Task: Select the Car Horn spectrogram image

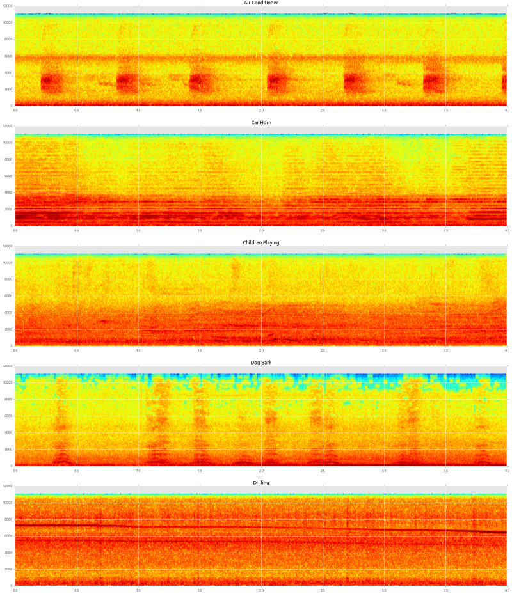Action: 260,180
